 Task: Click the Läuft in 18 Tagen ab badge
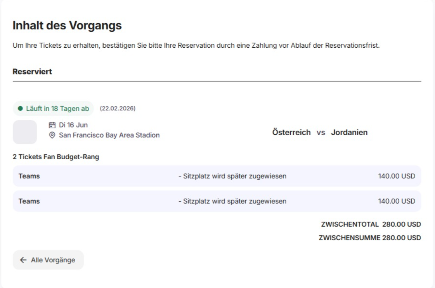[x=53, y=109]
